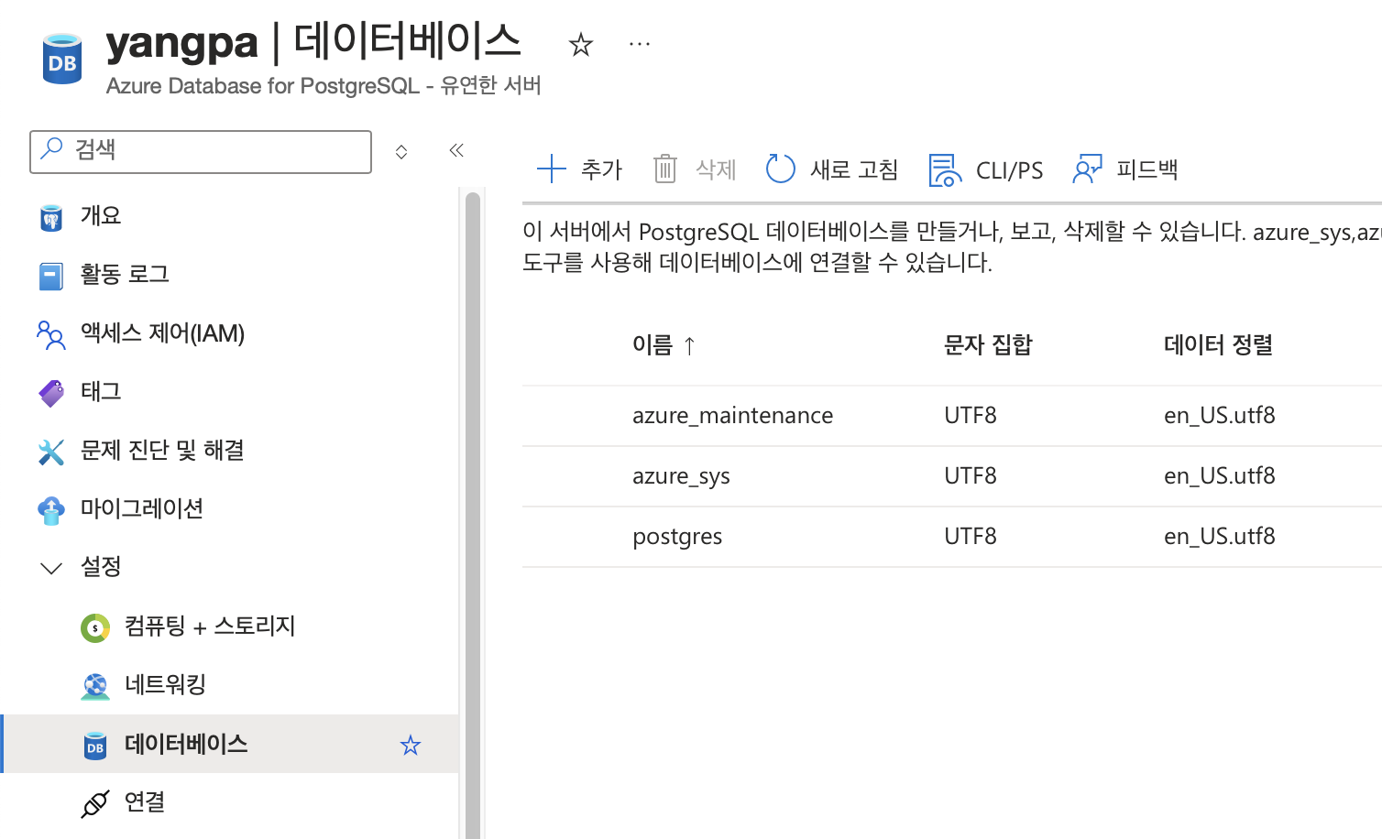The width and height of the screenshot is (1382, 839).
Task: Click the 연결 plug icon
Action: [x=95, y=804]
